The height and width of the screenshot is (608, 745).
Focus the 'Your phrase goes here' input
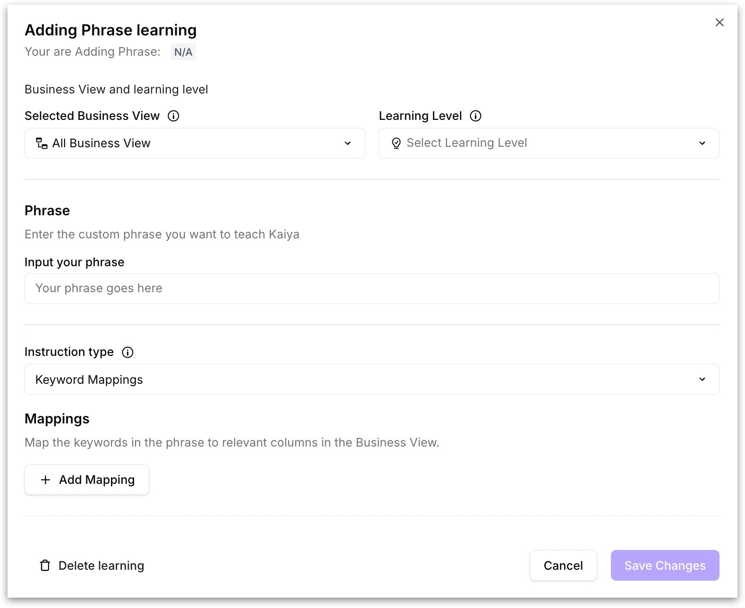tap(372, 289)
